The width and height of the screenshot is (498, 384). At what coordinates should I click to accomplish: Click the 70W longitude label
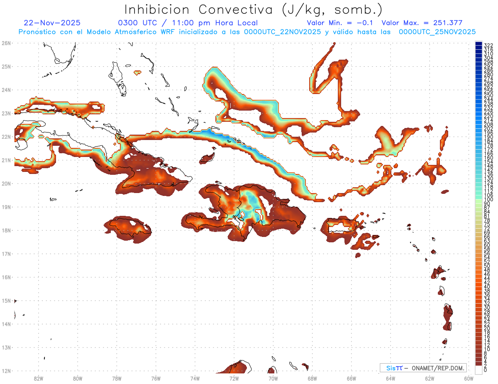[x=273, y=378]
